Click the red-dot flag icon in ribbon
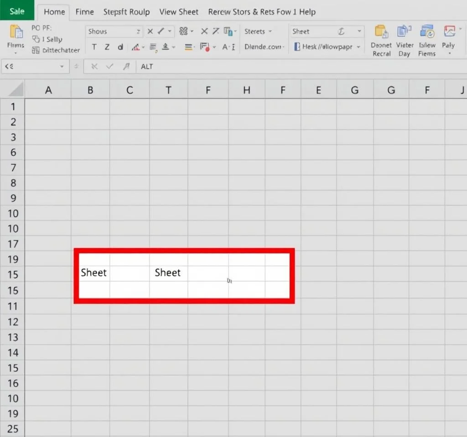Viewport: 467px width, 437px height. click(205, 47)
